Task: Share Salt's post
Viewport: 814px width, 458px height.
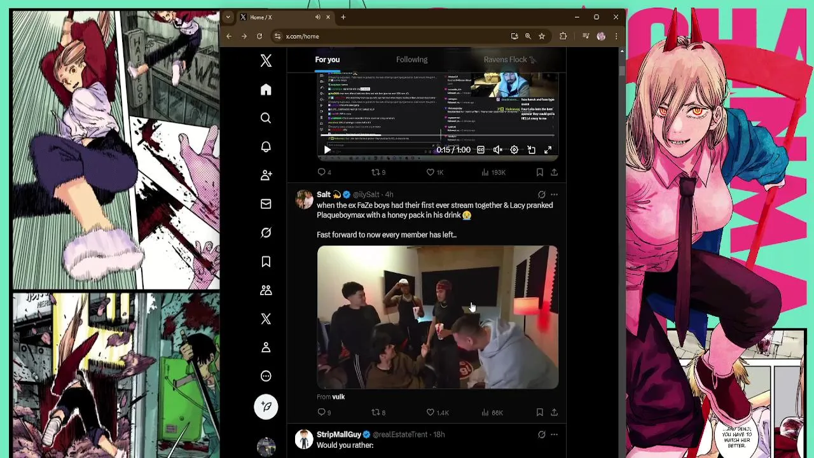Action: (554, 413)
